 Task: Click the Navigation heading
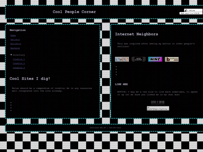18,30
